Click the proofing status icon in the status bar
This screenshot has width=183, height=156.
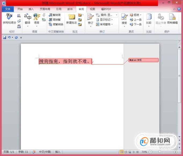point(34,152)
